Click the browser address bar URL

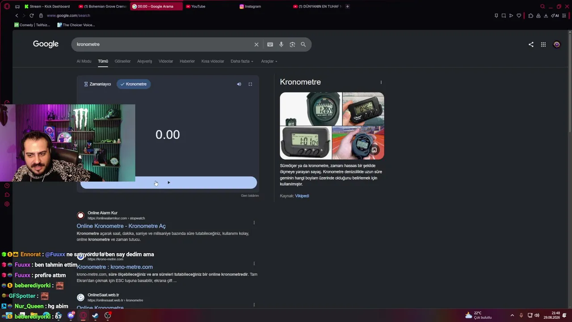68,16
